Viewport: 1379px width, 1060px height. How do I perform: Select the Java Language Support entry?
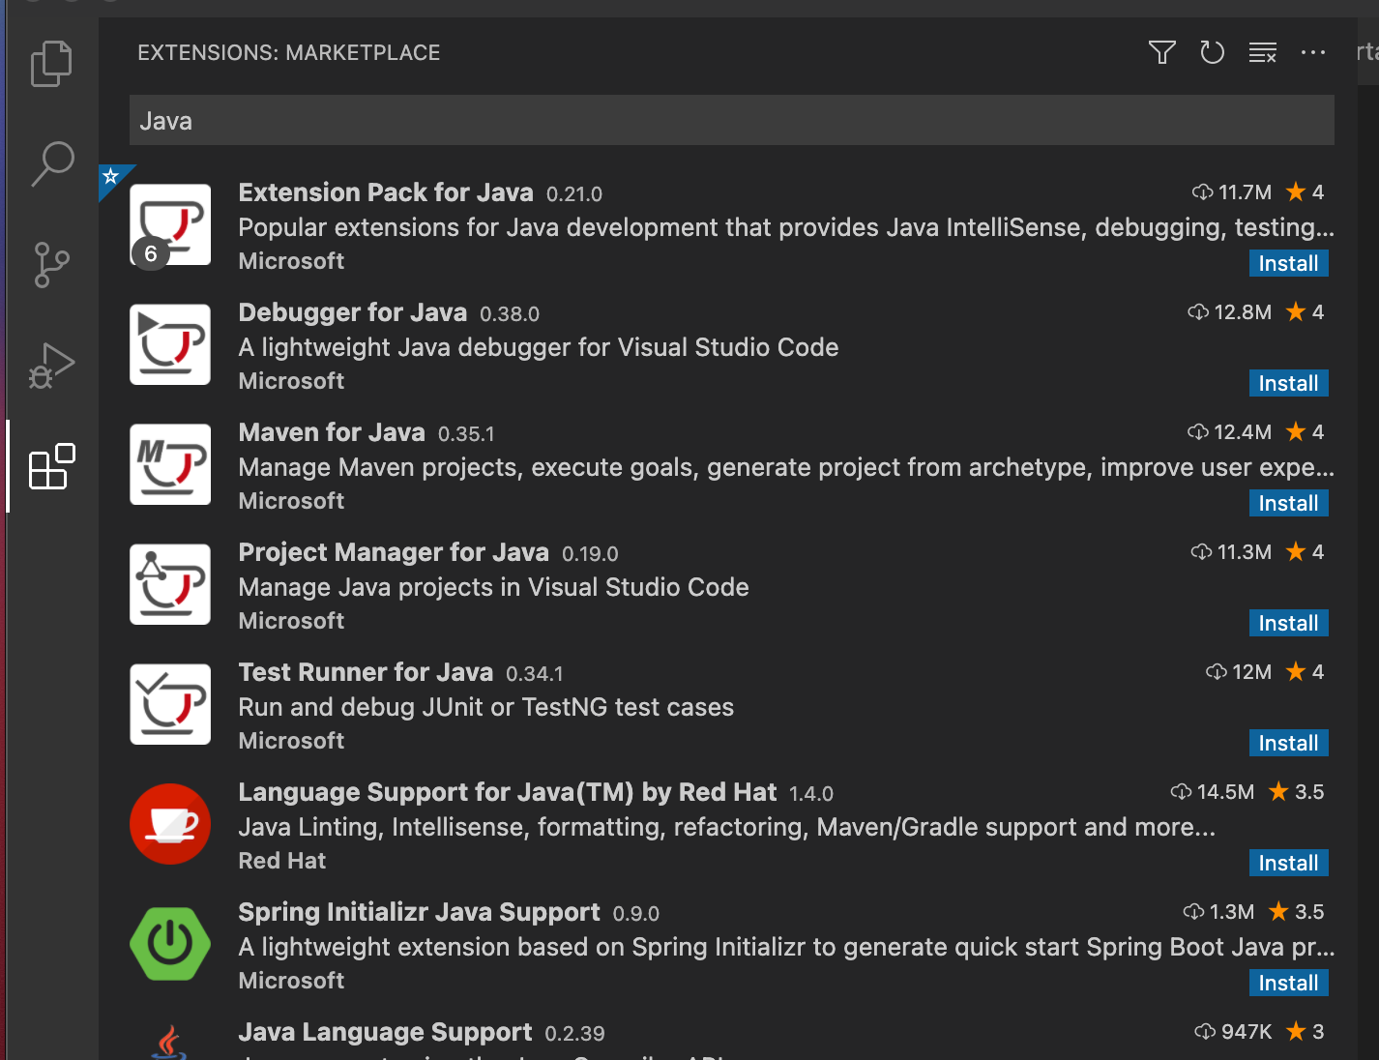[385, 1032]
